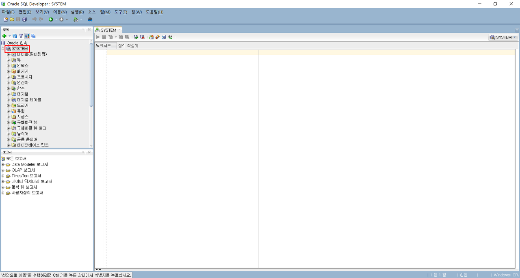Select the SYSTEM worksheet document tab
Viewport: 520px width, 278px height.
pos(108,30)
